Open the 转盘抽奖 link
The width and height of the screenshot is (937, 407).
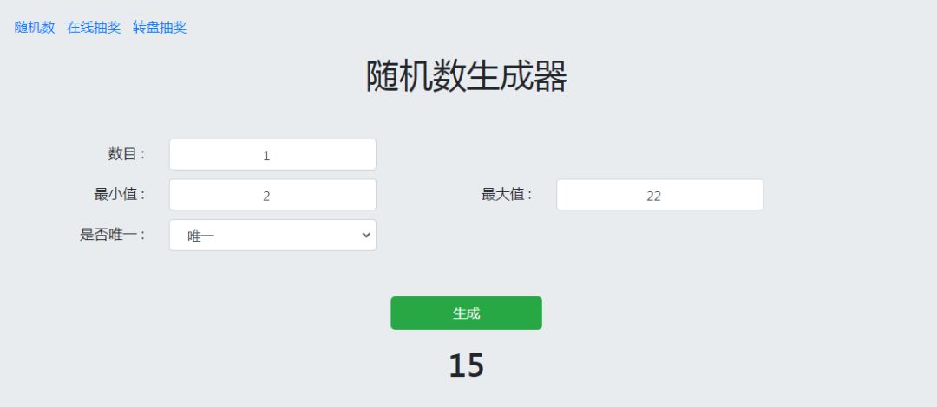tap(160, 28)
